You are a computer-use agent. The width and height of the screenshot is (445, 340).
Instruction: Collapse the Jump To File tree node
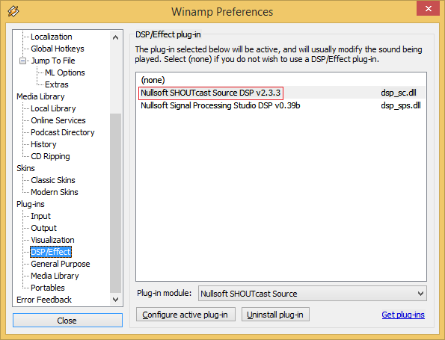(22, 61)
